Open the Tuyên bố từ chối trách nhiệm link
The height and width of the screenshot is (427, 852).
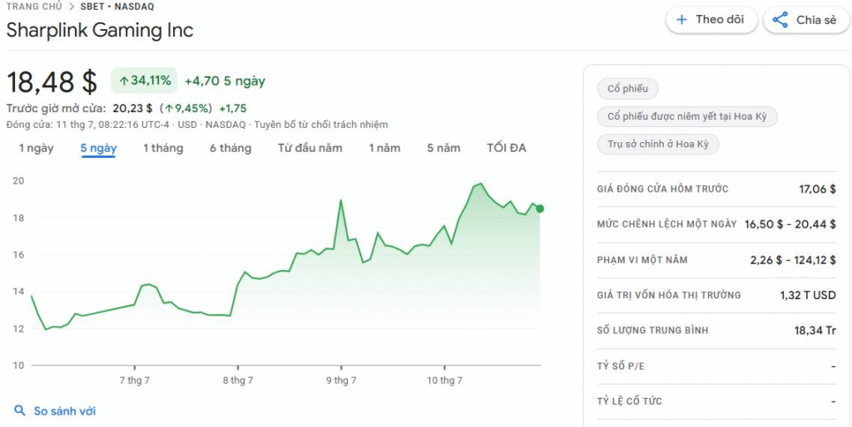coord(320,125)
